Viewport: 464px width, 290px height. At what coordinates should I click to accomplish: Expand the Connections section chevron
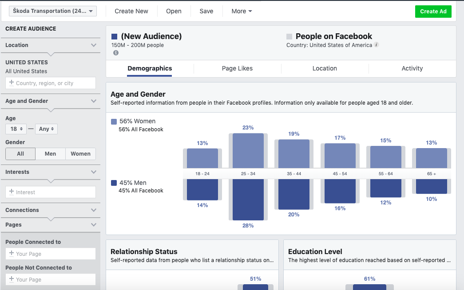click(x=94, y=210)
